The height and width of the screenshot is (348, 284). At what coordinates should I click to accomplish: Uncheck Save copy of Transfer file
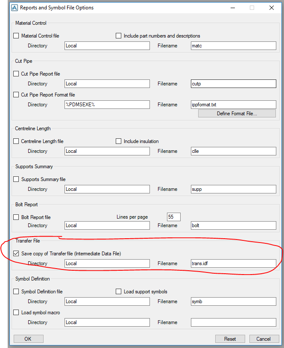pos(17,254)
